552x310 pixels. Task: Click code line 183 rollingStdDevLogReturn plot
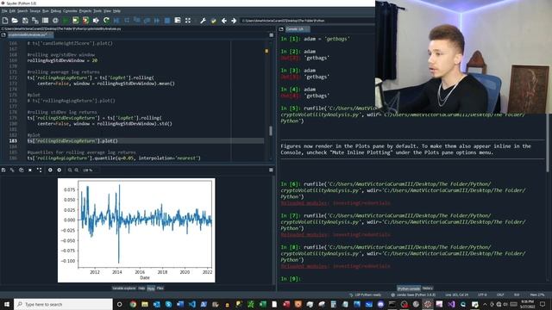click(x=72, y=141)
